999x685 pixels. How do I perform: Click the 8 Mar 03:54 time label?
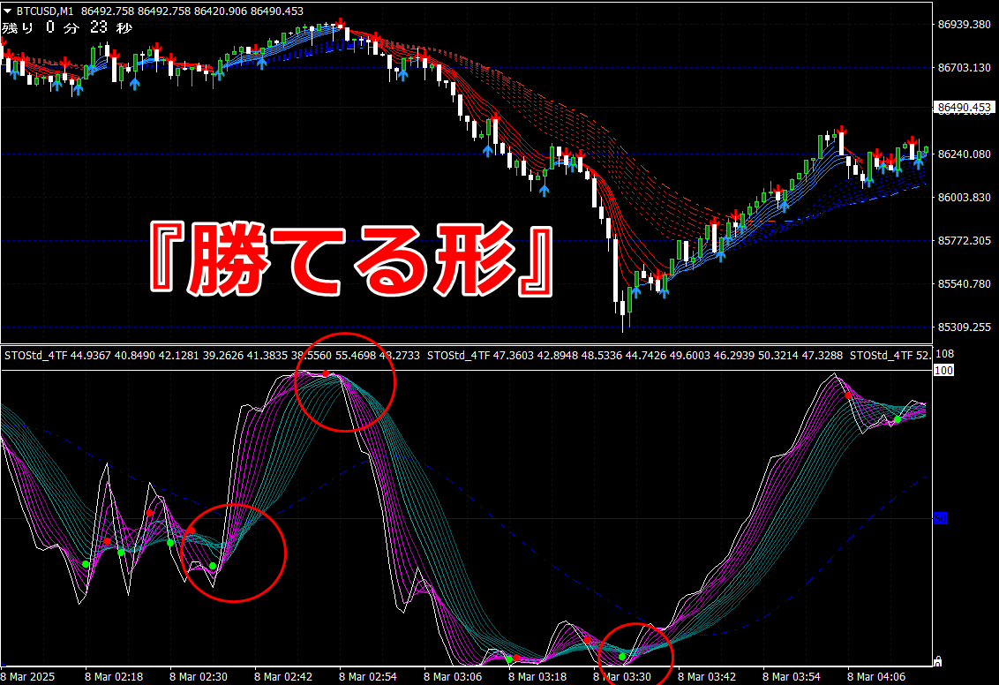click(792, 677)
